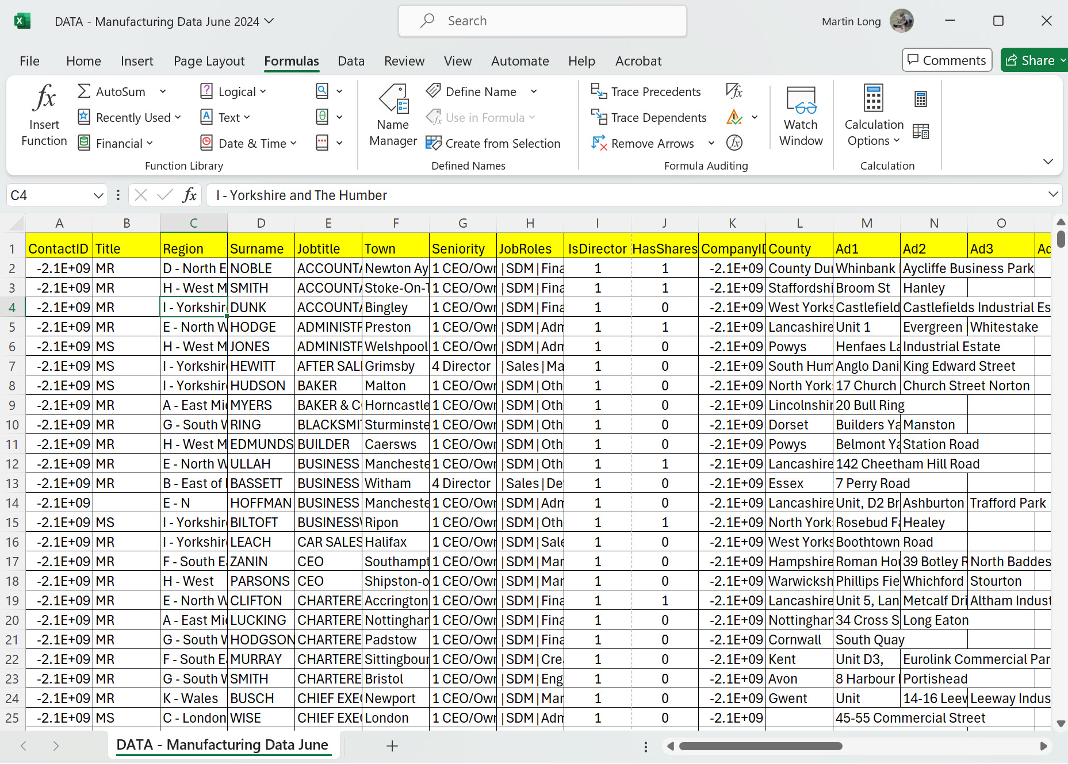Click the horizontal scrollbar thumb
This screenshot has height=764, width=1068.
click(x=760, y=746)
